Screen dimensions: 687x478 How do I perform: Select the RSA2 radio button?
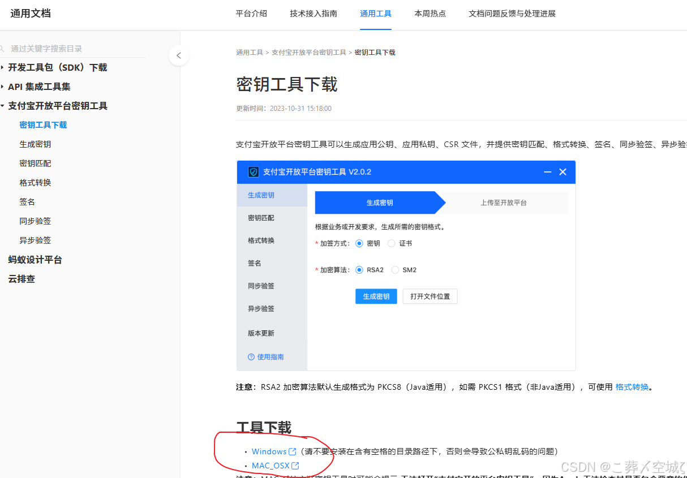click(359, 270)
